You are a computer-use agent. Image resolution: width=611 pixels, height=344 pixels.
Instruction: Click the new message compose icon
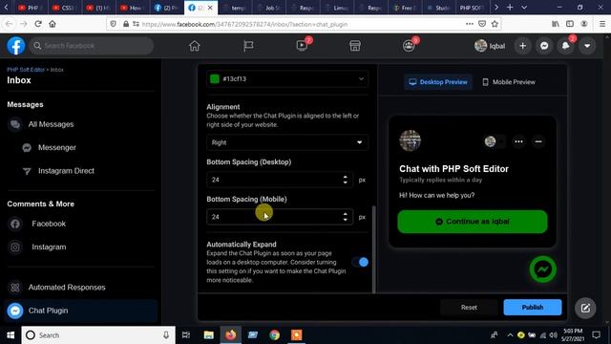coord(585,308)
